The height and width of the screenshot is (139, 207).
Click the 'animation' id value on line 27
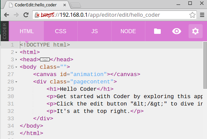tap(88, 74)
